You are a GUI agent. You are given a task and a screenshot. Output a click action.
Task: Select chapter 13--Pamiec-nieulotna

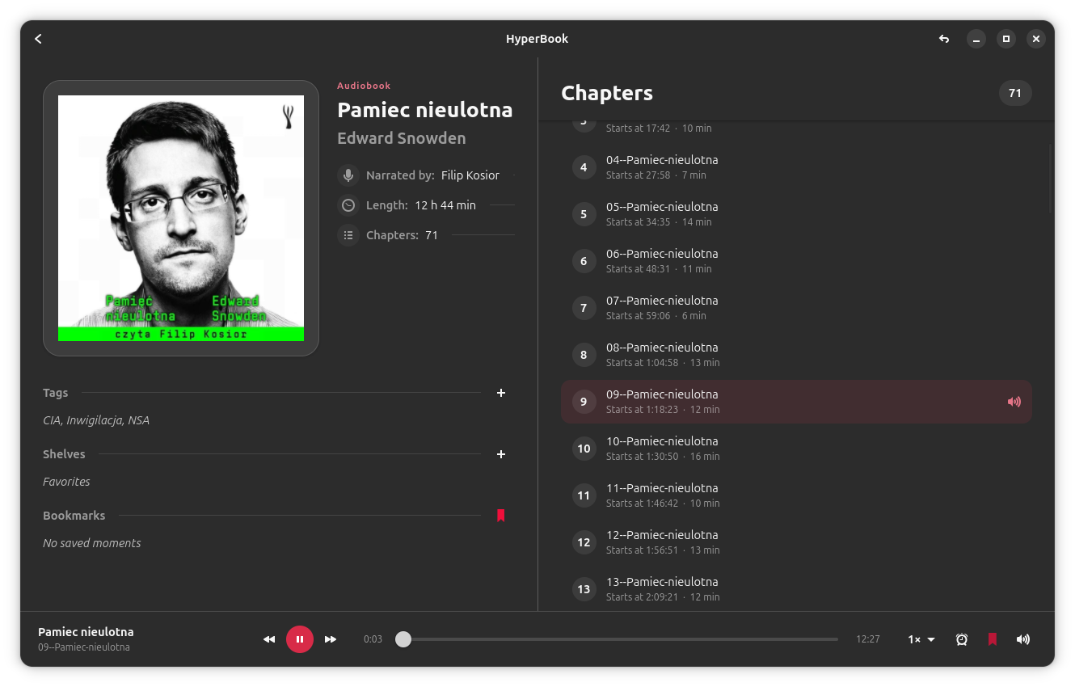[x=796, y=589]
